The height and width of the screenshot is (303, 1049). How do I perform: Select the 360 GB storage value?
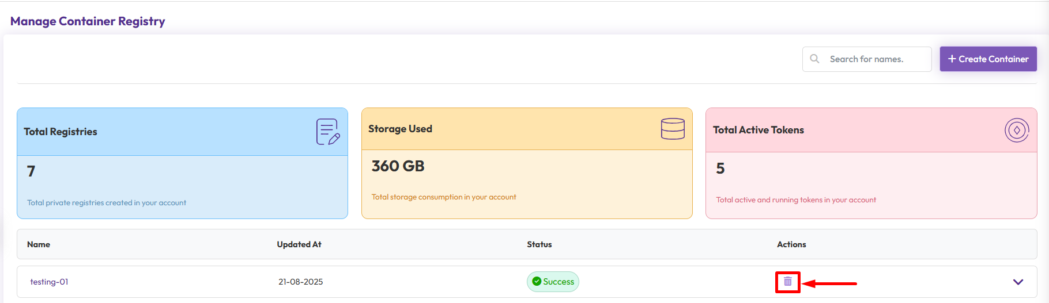click(x=398, y=166)
